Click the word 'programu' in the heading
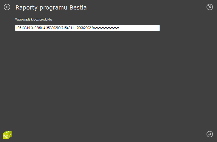The image size is (217, 142). (53, 8)
